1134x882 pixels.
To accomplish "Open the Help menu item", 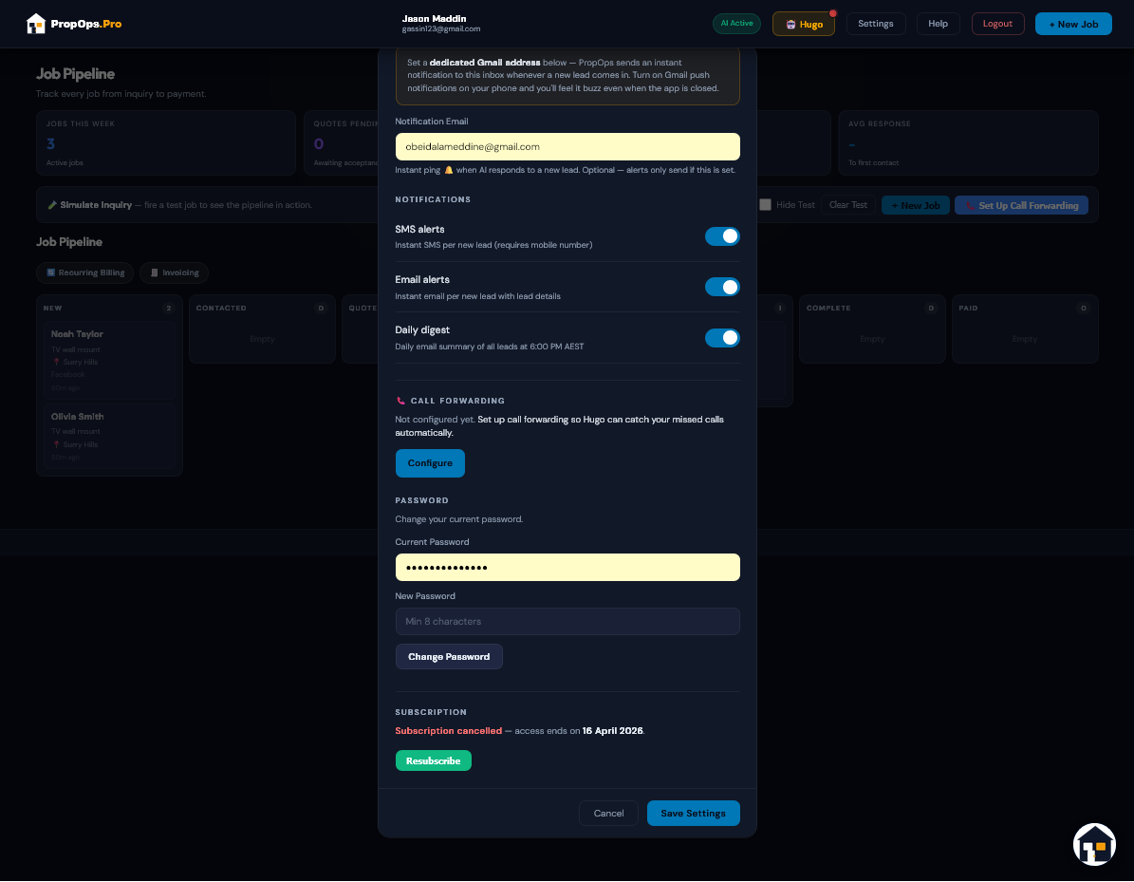I will [938, 24].
